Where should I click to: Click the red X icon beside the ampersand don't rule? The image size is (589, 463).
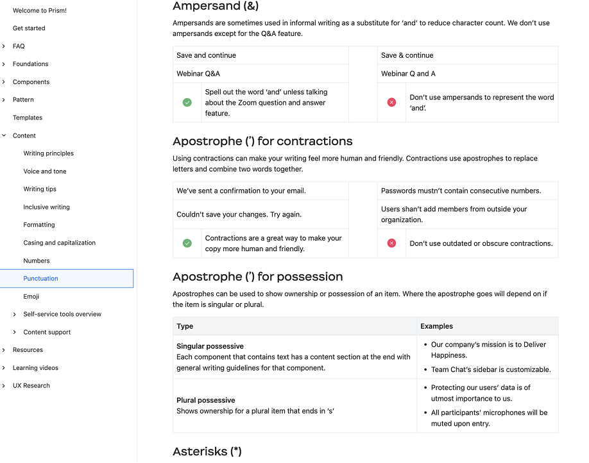[x=392, y=103]
